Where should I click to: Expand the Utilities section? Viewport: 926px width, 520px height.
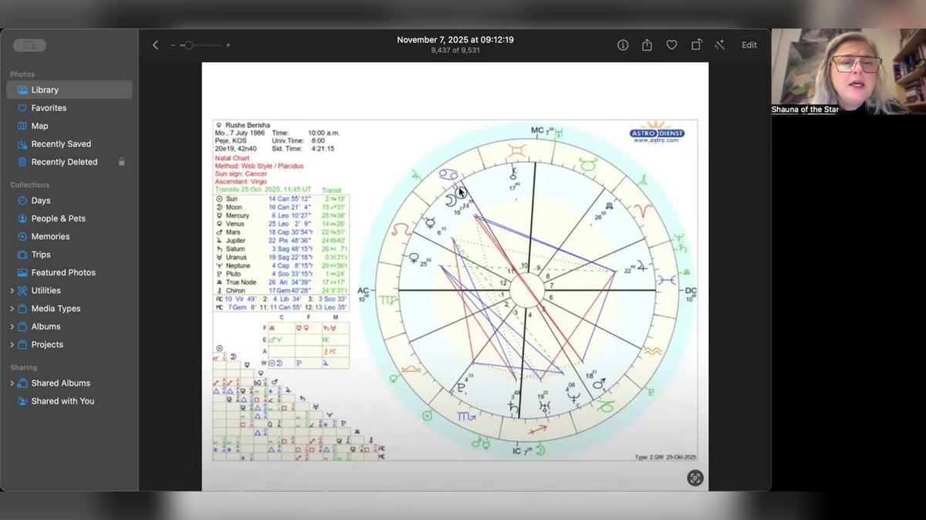pyautogui.click(x=12, y=291)
